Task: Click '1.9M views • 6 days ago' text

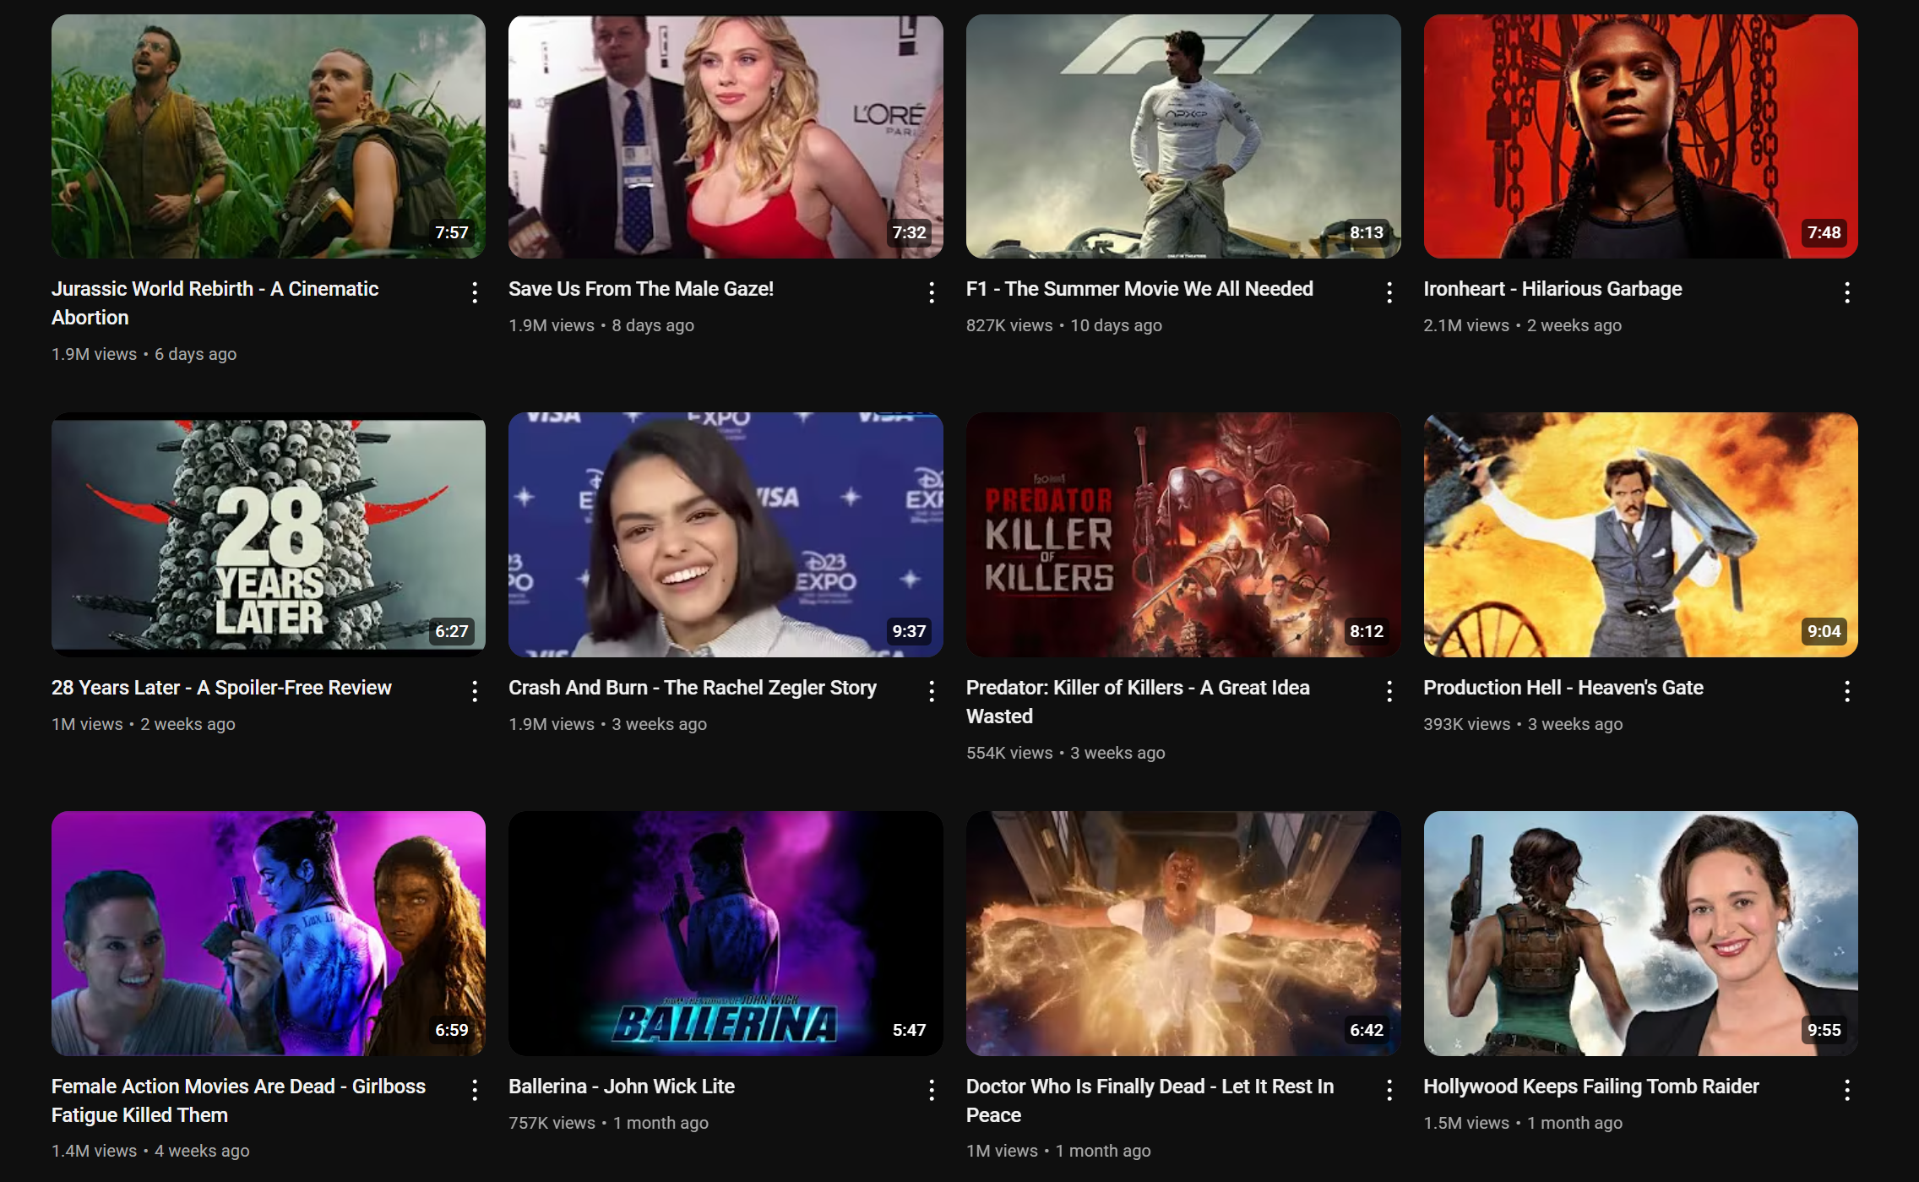Action: pos(144,354)
